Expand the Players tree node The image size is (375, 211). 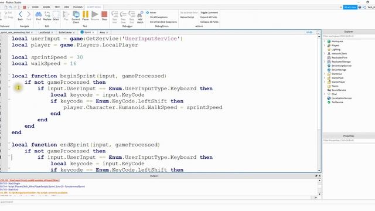pyautogui.click(x=325, y=46)
